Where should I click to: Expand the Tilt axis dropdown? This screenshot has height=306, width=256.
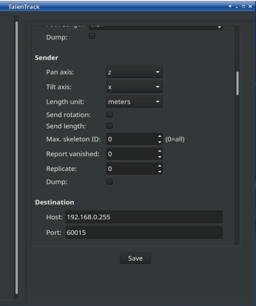[134, 87]
